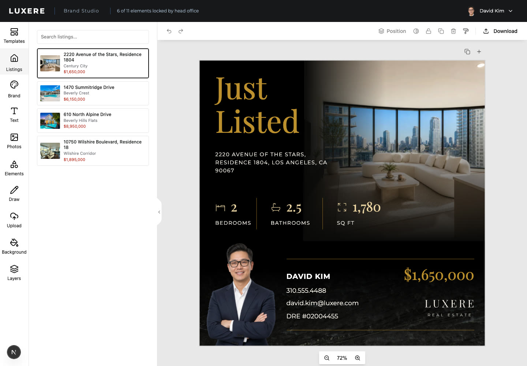Open the Background panel

(x=14, y=247)
